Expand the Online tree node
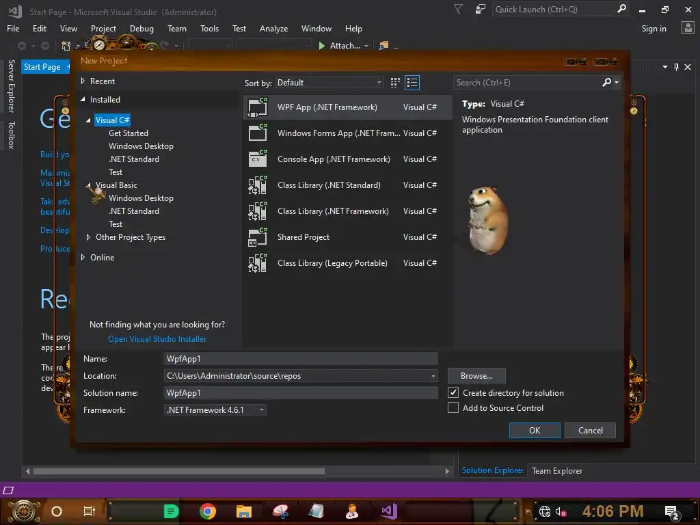This screenshot has width=700, height=525. point(83,257)
